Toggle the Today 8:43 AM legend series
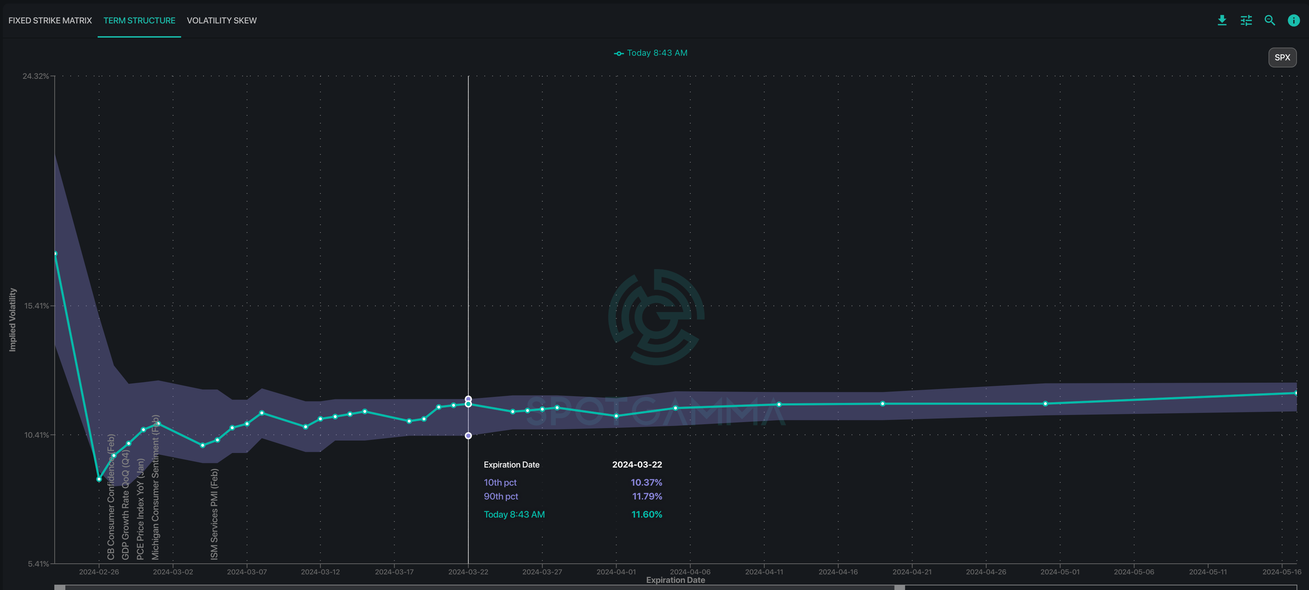 [651, 53]
